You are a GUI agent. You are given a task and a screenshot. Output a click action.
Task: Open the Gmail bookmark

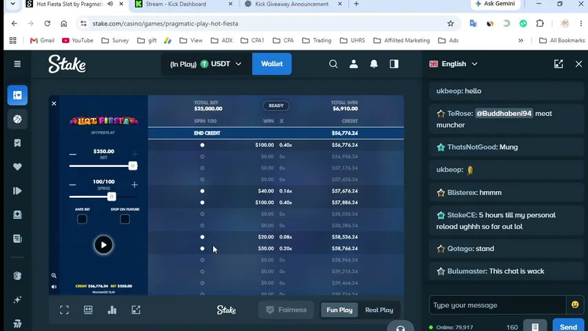42,40
